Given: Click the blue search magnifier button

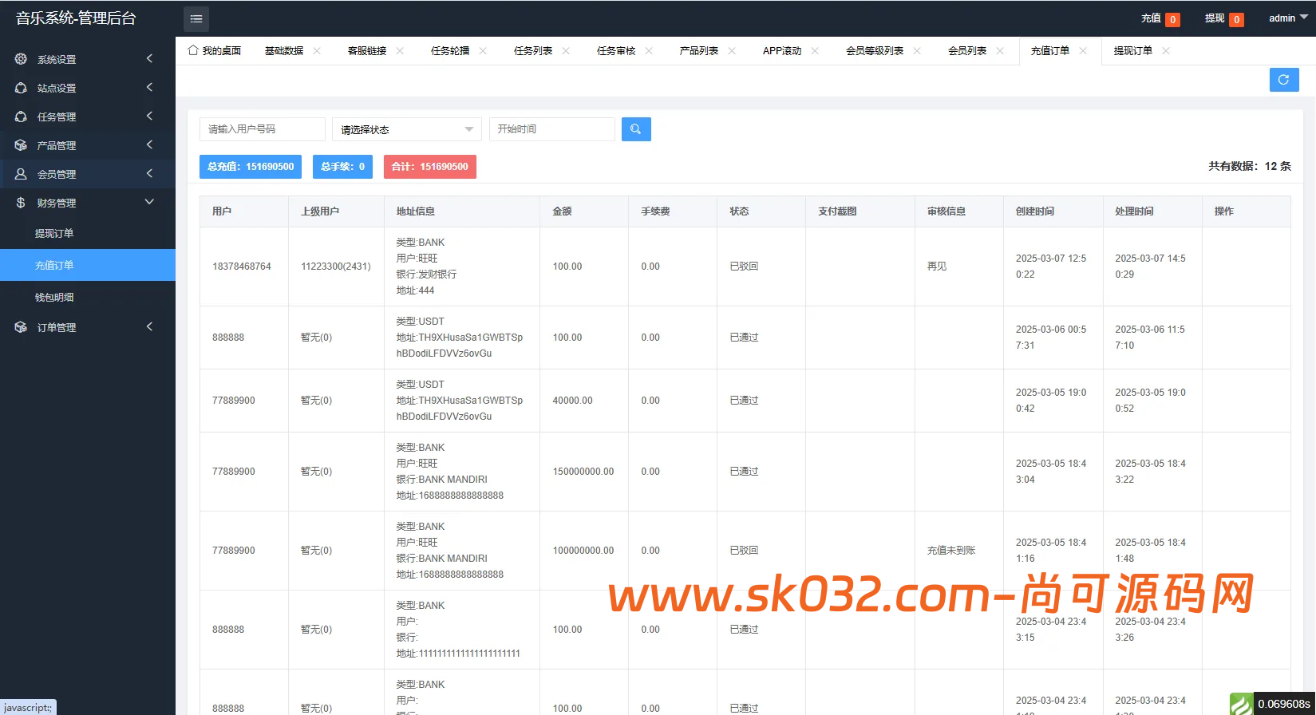Looking at the screenshot, I should (x=636, y=129).
